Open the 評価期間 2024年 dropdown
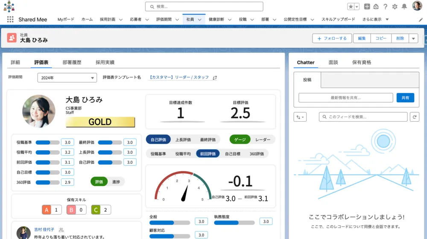The height and width of the screenshot is (239, 427). [67, 78]
